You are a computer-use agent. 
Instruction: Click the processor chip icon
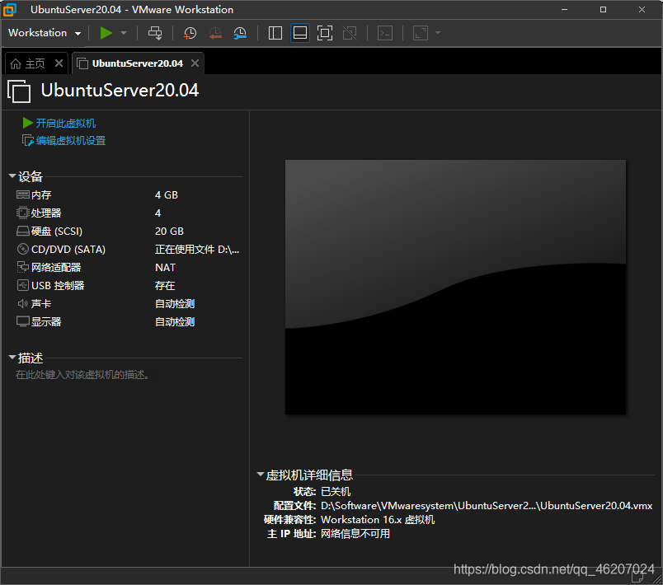click(x=23, y=213)
